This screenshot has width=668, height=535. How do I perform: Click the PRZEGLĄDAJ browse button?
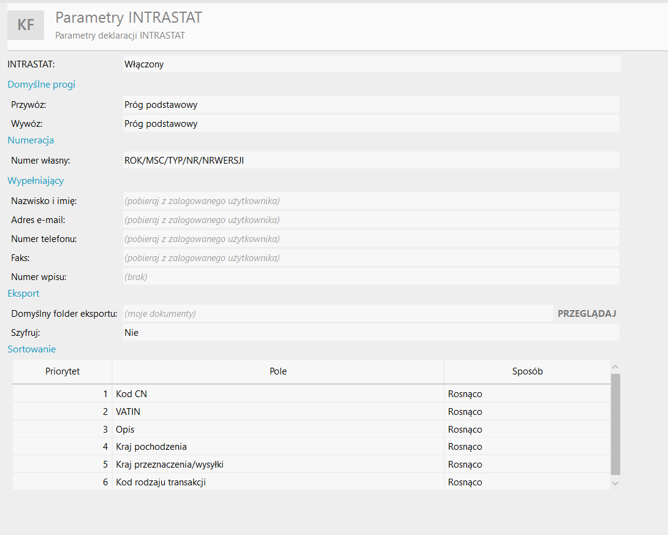click(x=586, y=314)
